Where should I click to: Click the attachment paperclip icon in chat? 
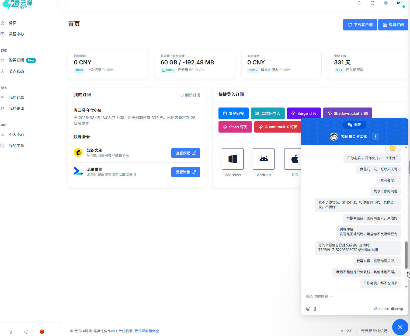tap(315, 309)
